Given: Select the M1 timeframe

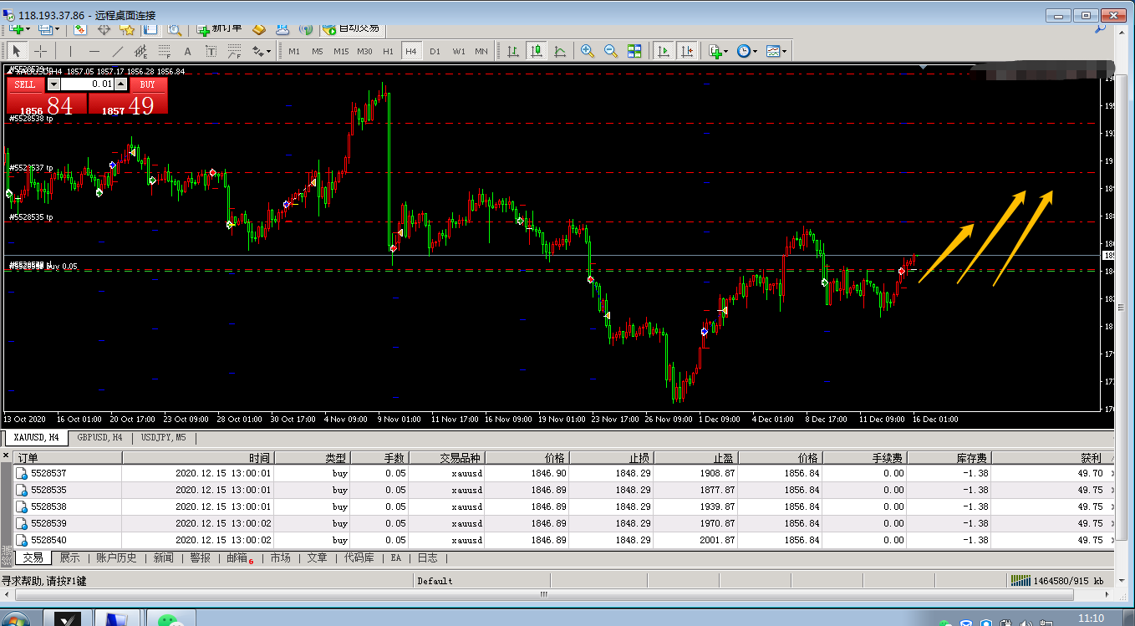Looking at the screenshot, I should tap(294, 51).
